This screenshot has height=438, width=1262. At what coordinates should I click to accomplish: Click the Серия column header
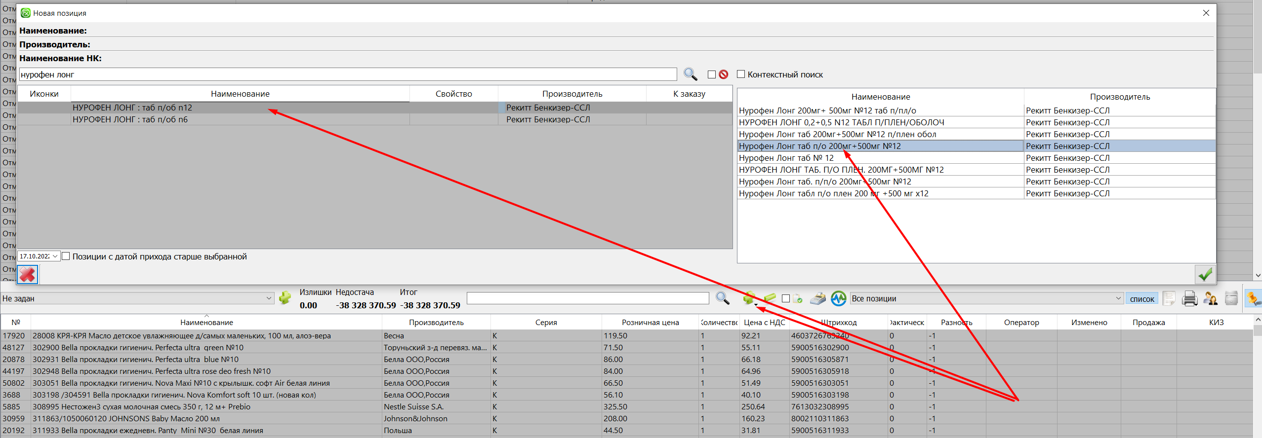546,322
